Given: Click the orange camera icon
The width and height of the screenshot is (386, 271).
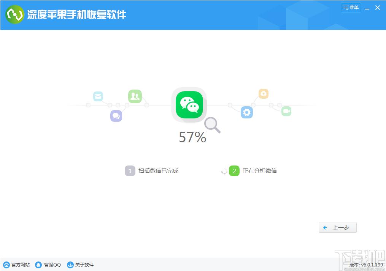Looking at the screenshot, I should [x=264, y=94].
